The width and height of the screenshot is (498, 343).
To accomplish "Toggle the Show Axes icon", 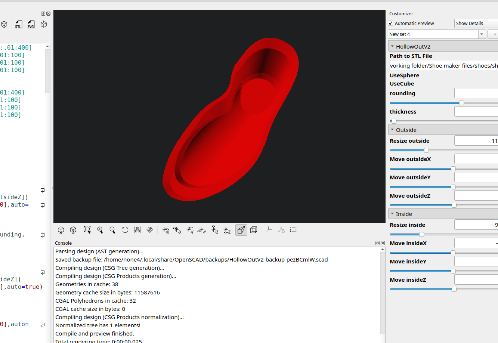I will point(269,230).
